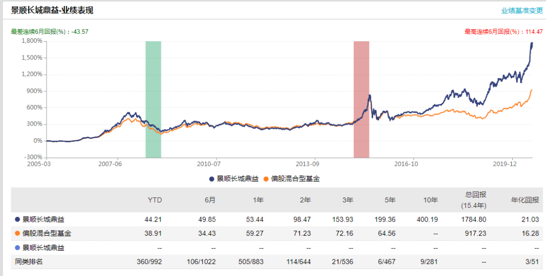Click the ranking cell 9/281

tap(429, 261)
